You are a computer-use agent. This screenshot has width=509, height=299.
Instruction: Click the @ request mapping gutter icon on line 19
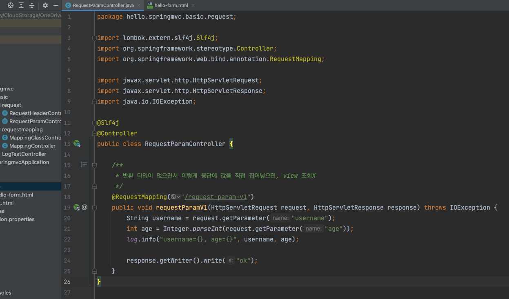pos(84,207)
